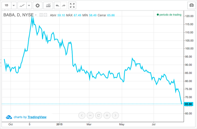197x129 pixels.
Task: Expand the BABA legend dropdown arrow
Action: [x=36, y=15]
